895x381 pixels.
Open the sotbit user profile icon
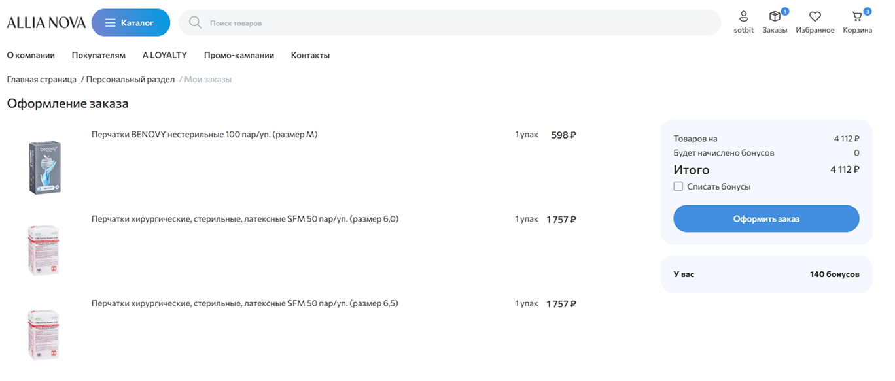[x=743, y=17]
